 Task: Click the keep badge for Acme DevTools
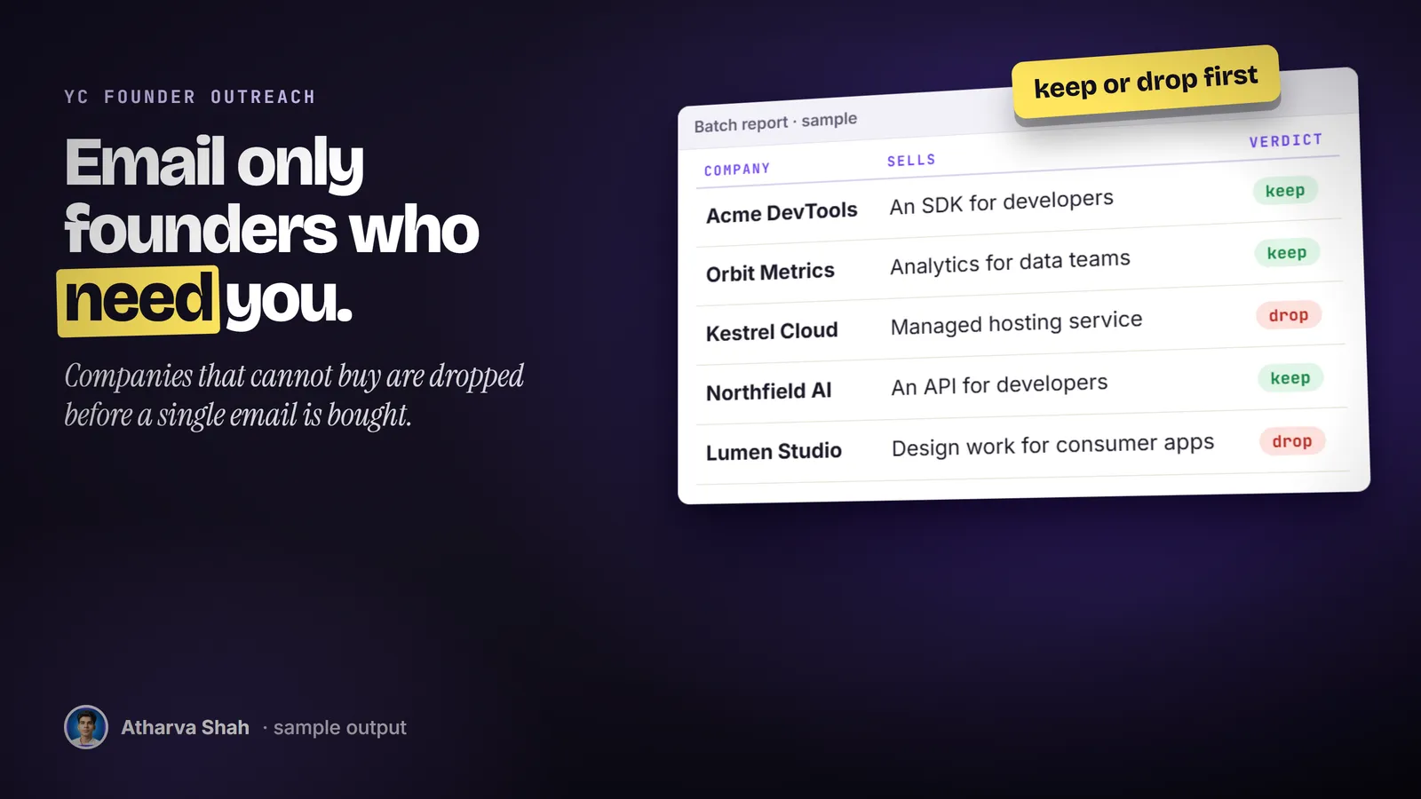click(1285, 190)
